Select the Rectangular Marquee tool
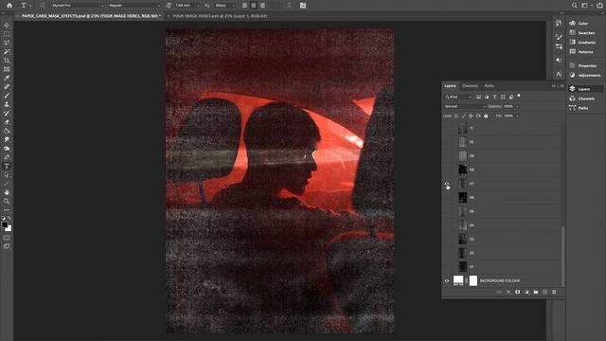The image size is (606, 341). (x=7, y=34)
